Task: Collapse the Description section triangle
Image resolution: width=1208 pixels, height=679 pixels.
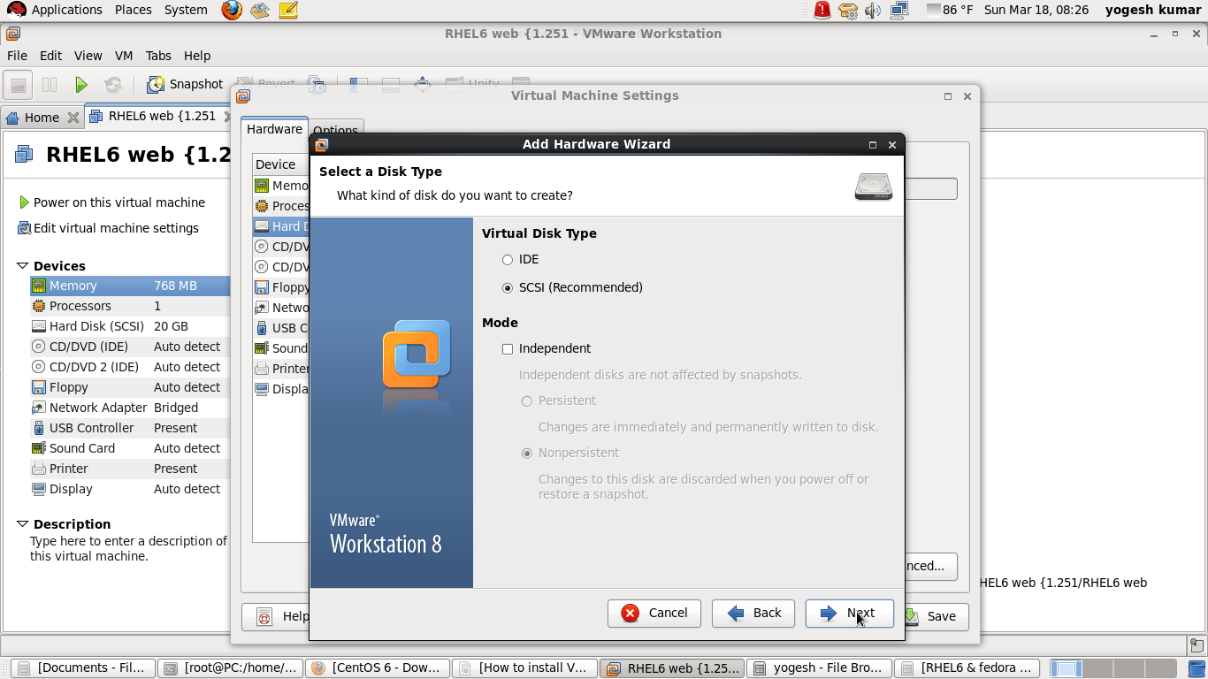Action: pos(23,523)
